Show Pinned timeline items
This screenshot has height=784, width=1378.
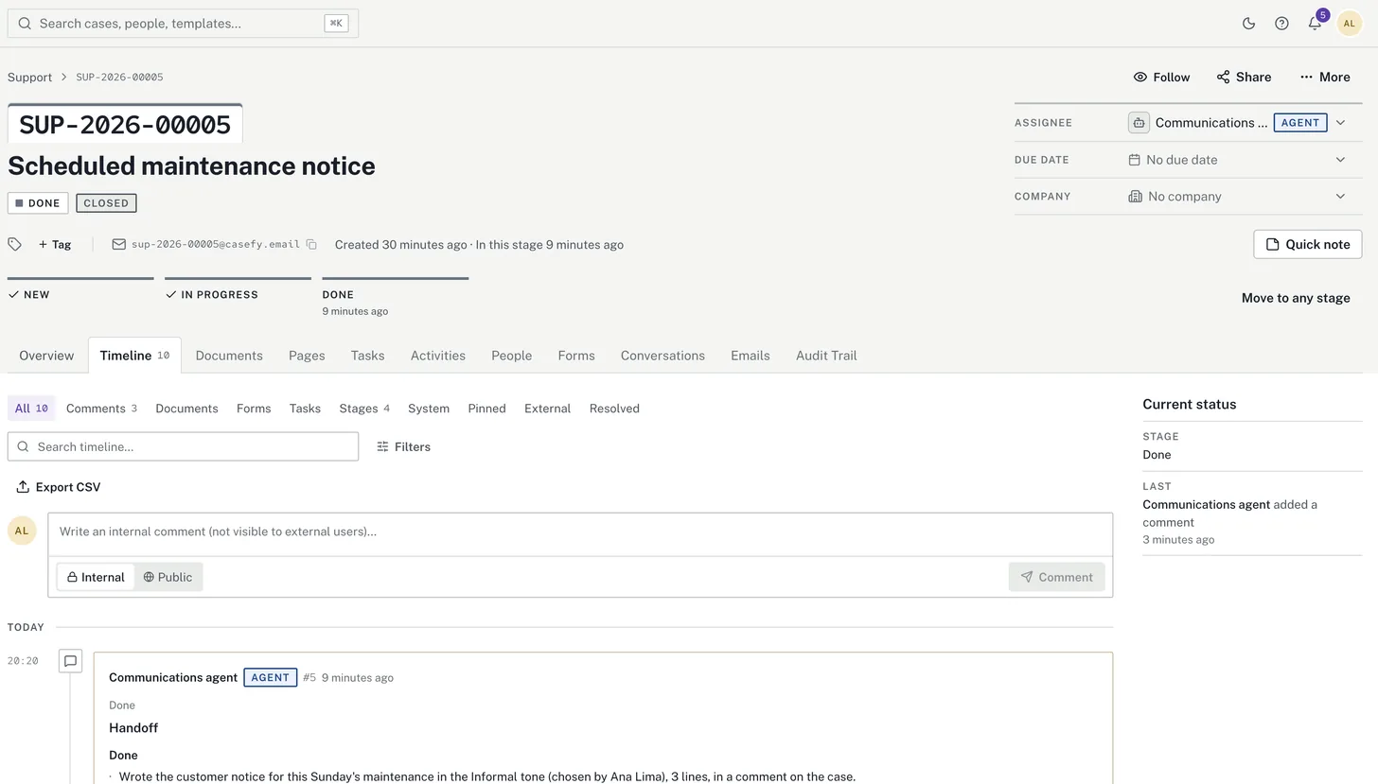(486, 409)
